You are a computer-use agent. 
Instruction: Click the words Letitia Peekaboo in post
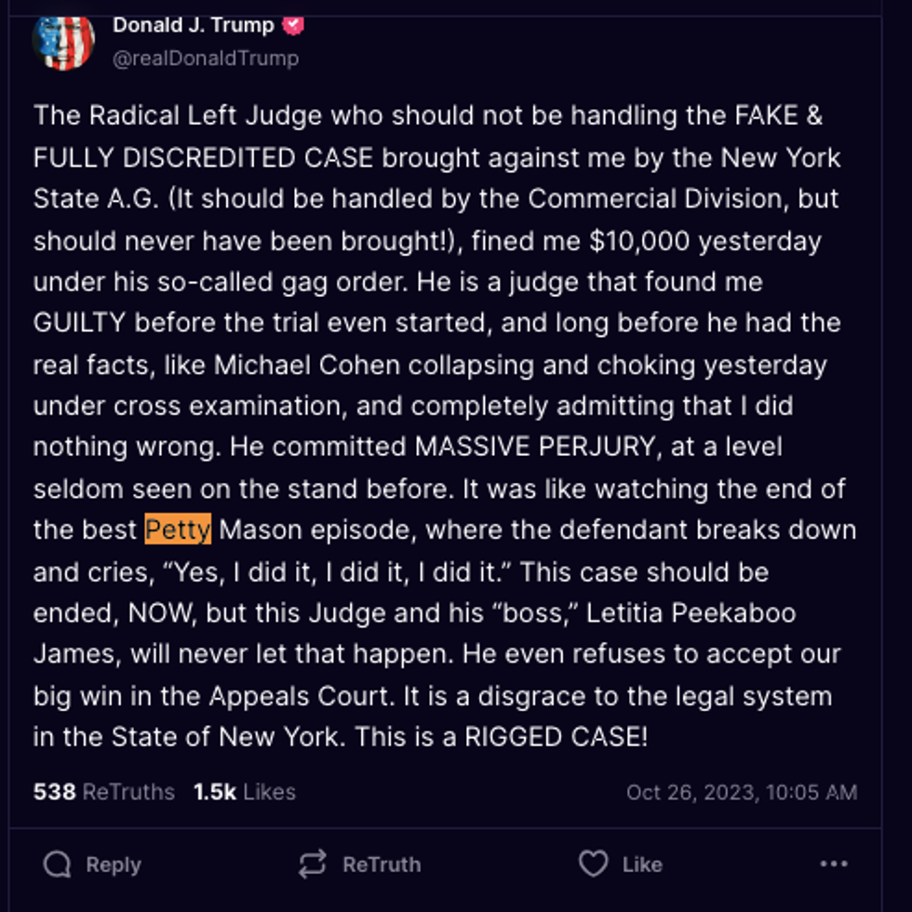tap(691, 613)
